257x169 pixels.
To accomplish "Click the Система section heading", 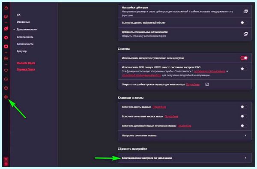I will pos(124,49).
